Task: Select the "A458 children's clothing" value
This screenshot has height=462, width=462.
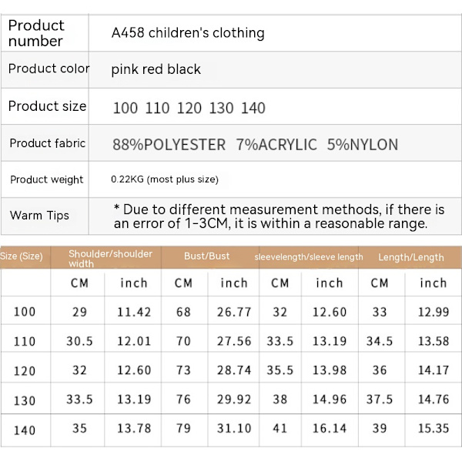Action: 188,33
